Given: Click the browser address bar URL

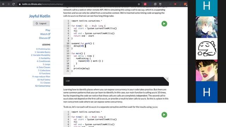Looking at the screenshot, I should [42, 4].
